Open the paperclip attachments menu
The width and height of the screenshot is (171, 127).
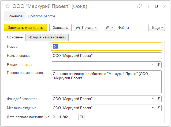(109, 27)
